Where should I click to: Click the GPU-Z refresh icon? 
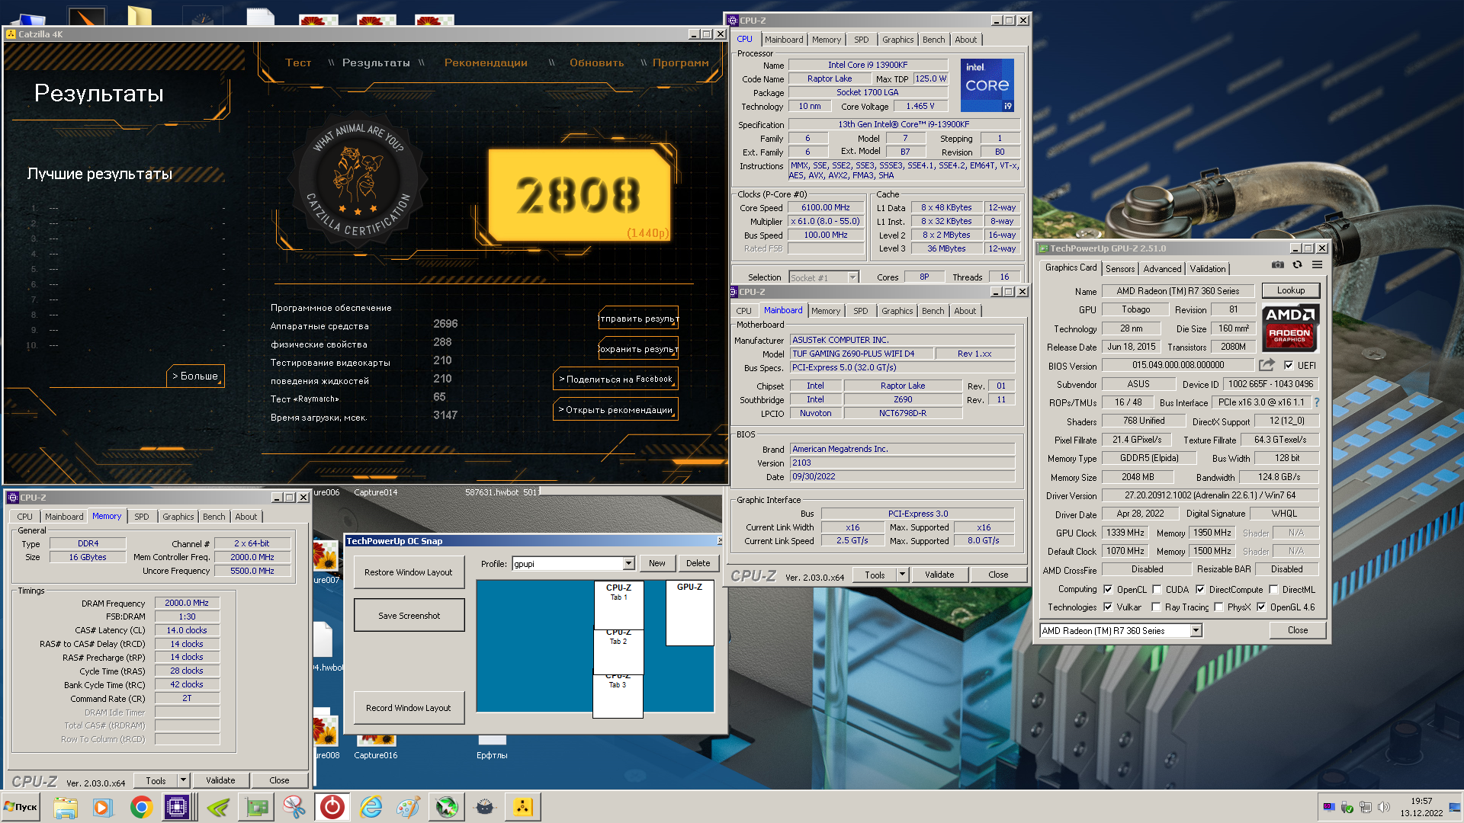pos(1297,265)
